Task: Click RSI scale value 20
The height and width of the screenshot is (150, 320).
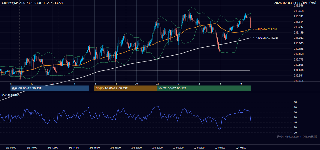Action: click(295, 132)
